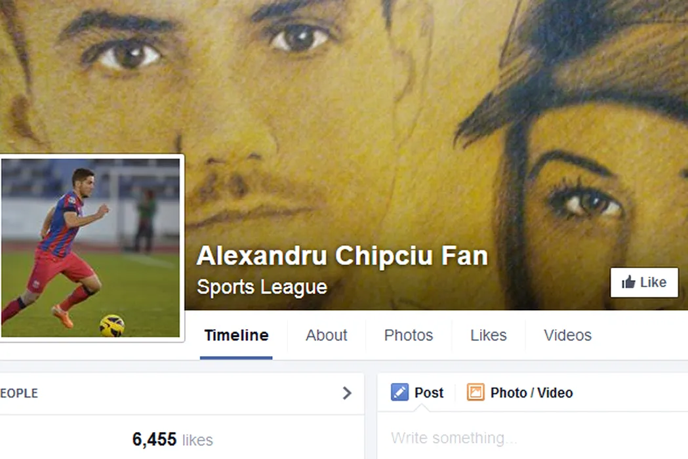Open the Photos tab
This screenshot has height=459, width=688.
[409, 335]
